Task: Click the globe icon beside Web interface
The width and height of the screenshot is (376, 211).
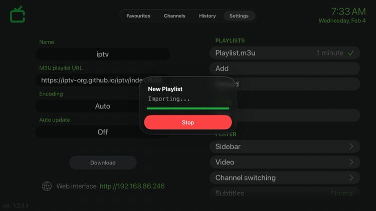Action: point(47,186)
